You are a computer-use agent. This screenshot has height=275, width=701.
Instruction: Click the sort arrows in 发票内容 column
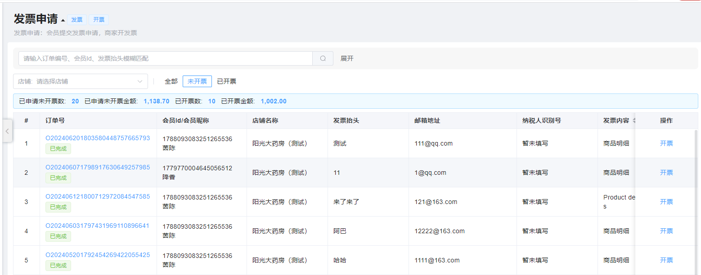(634, 120)
